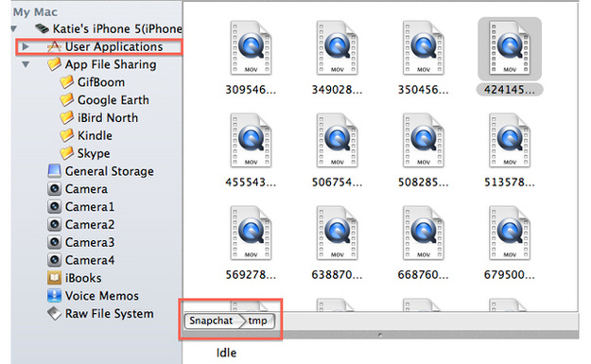Select the User Applications label
Screen dimensions: 591x364
(x=113, y=46)
